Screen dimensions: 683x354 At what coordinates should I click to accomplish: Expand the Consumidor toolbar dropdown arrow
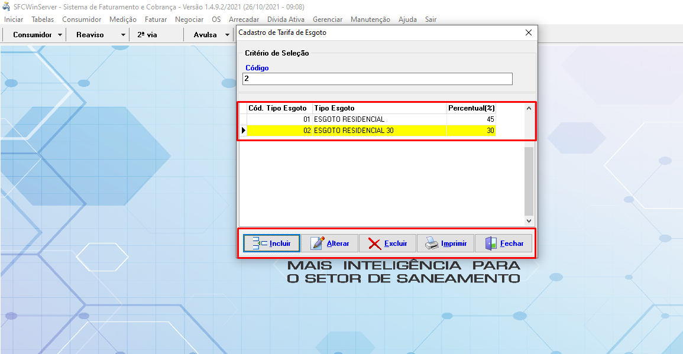pos(60,35)
